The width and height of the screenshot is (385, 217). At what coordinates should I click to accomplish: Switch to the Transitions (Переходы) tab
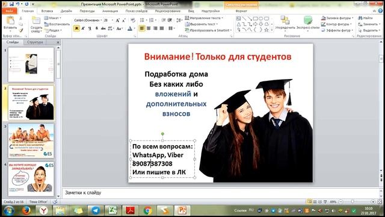(x=87, y=11)
